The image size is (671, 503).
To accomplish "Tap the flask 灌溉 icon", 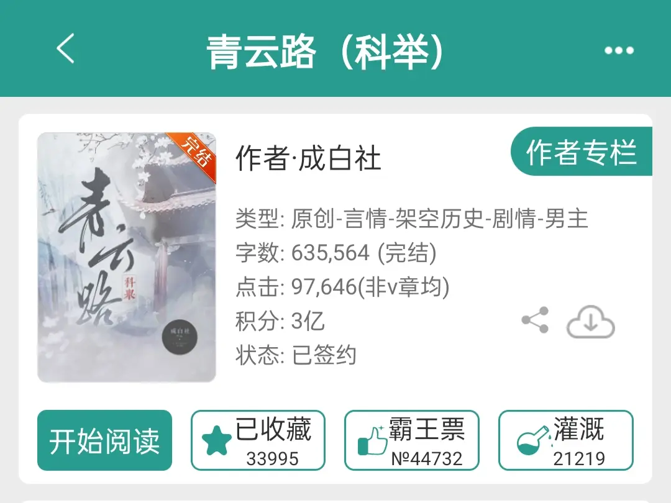I will (x=533, y=440).
